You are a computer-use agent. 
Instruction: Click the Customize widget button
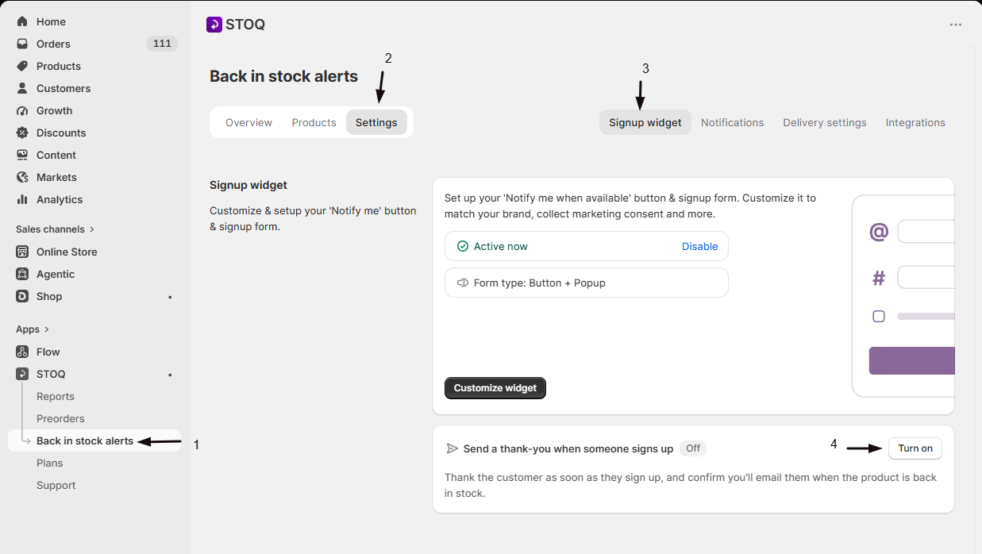(495, 388)
